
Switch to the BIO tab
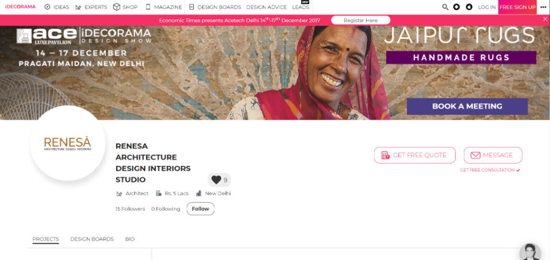click(130, 239)
